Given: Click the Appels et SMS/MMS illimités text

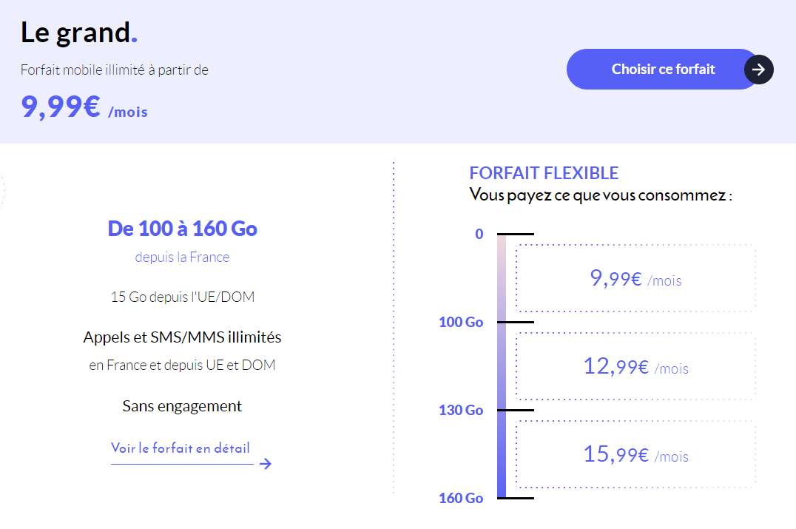Looking at the screenshot, I should [182, 337].
